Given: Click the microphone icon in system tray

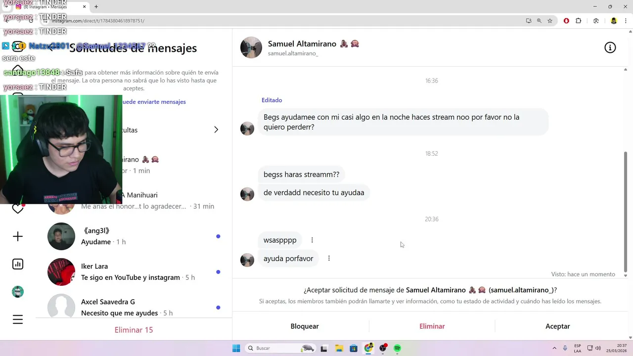Looking at the screenshot, I should 565,348.
